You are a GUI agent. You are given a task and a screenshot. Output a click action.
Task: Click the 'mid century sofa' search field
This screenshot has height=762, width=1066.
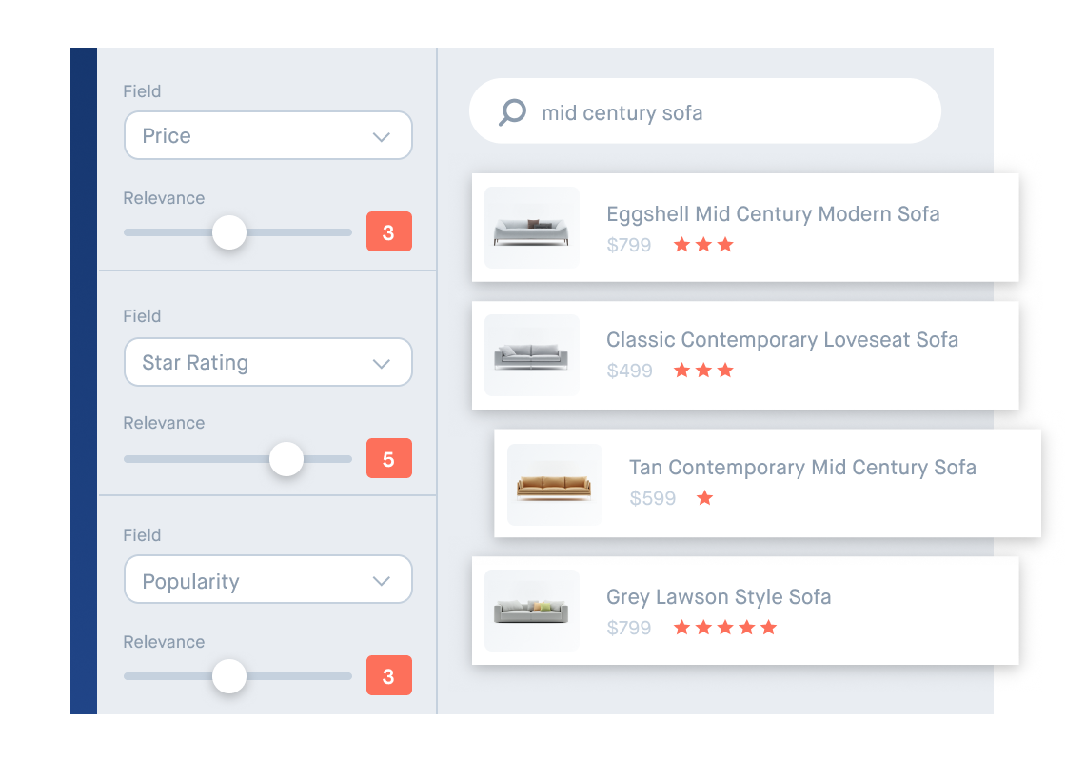[x=704, y=112]
